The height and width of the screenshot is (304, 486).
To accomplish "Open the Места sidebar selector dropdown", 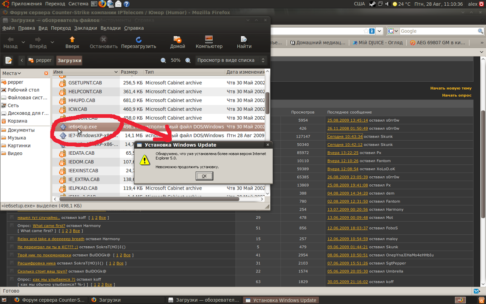I will click(x=12, y=73).
